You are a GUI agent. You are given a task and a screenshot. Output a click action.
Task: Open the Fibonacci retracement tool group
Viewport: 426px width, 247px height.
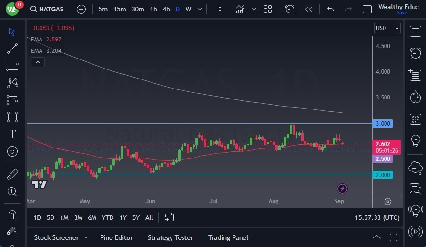12,100
